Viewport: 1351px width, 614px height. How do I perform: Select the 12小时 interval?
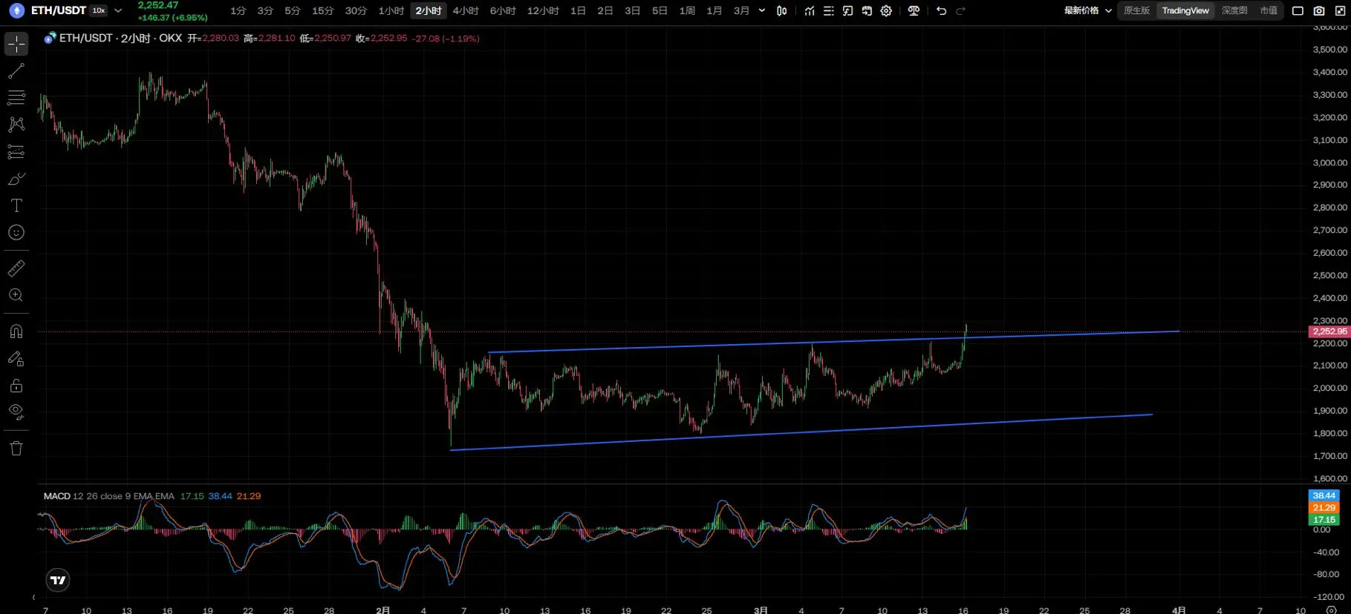tap(543, 11)
